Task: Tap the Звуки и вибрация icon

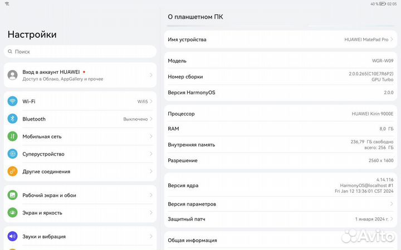Action: pyautogui.click(x=13, y=236)
